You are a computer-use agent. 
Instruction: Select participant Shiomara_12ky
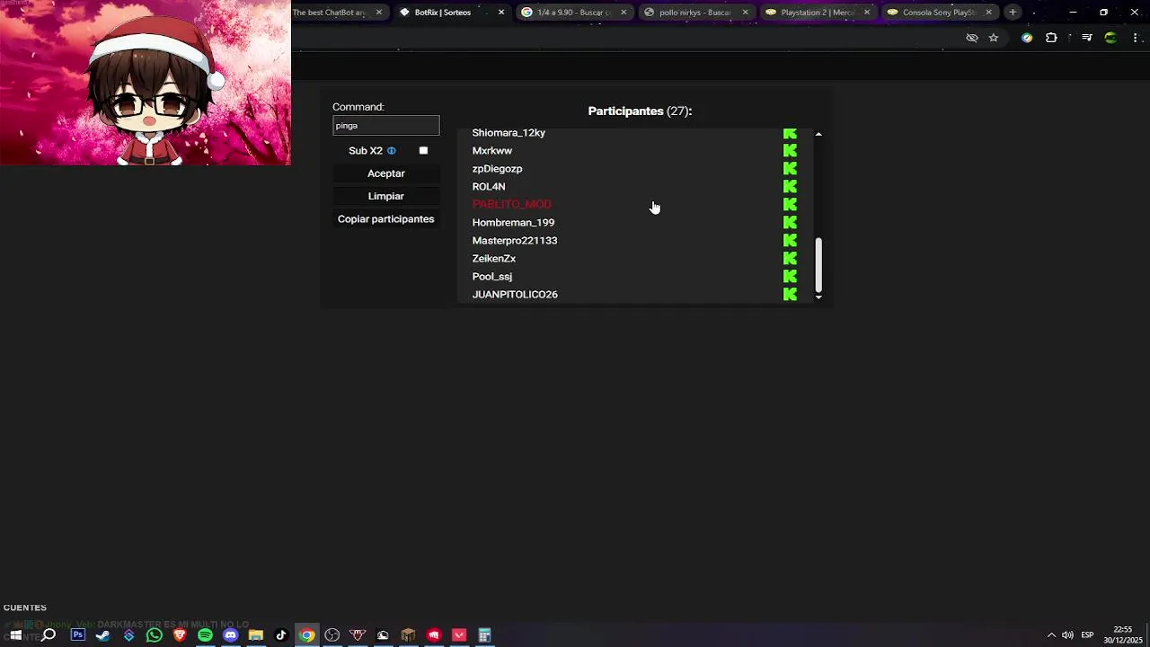click(x=509, y=133)
